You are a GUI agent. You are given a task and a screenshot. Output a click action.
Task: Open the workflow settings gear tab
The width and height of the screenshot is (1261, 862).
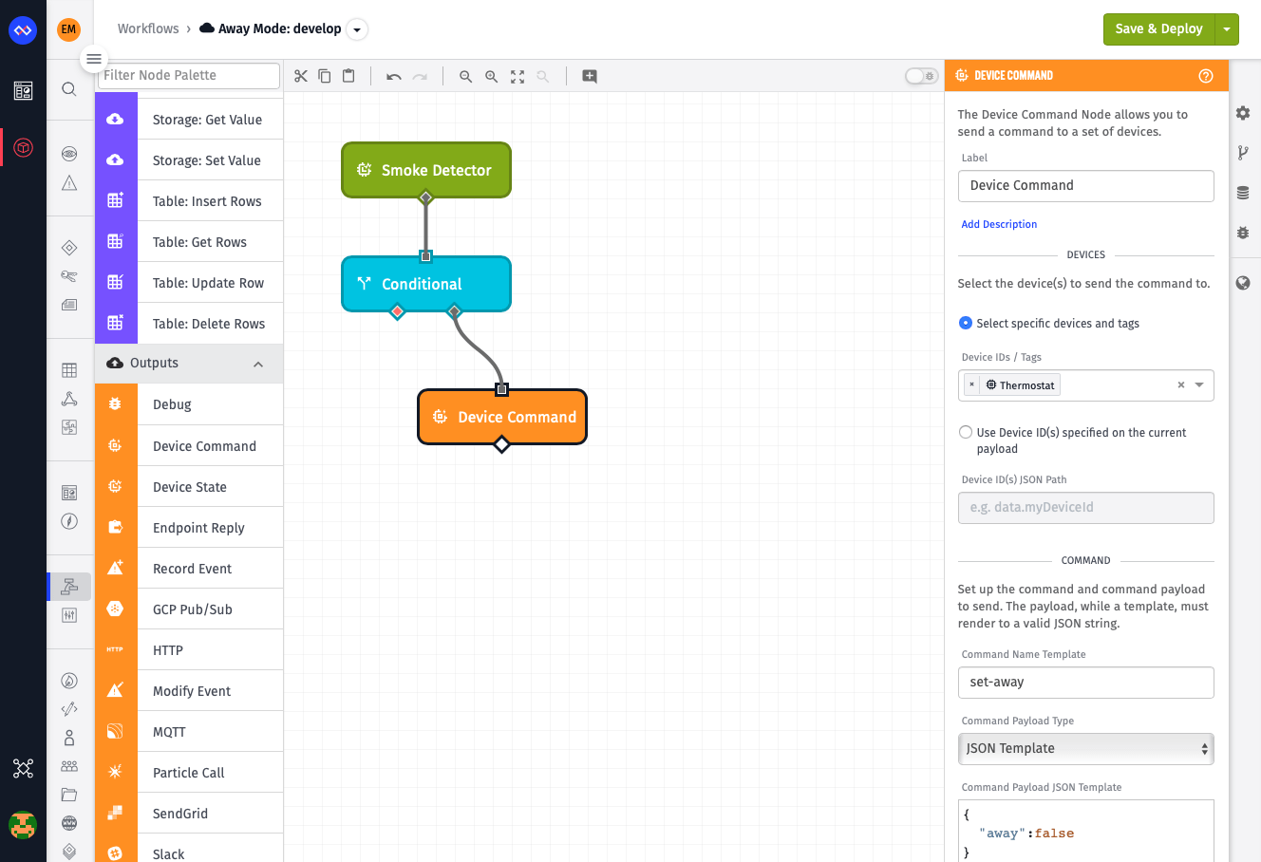[x=1243, y=113]
